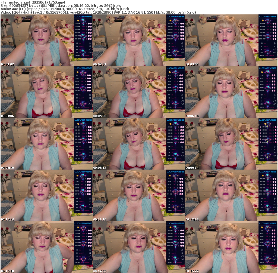Choose the frame marked 00:09:14

231,144
